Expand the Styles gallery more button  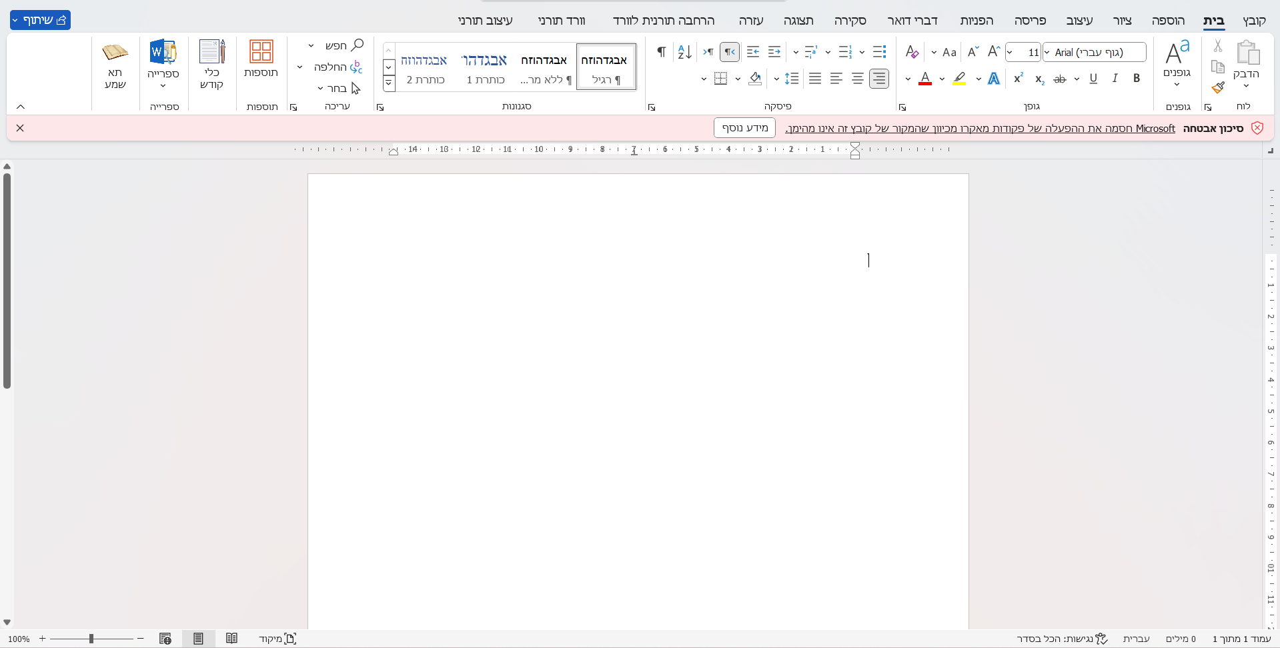[x=389, y=83]
